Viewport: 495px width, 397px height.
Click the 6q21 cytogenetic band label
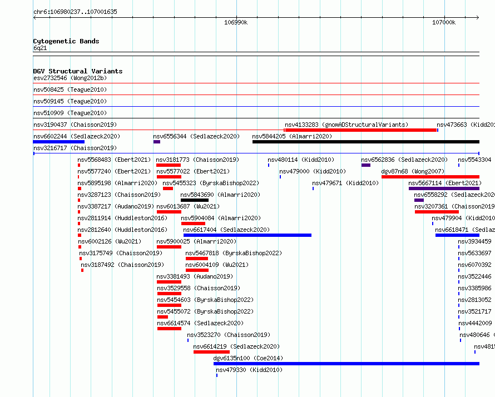click(40, 48)
